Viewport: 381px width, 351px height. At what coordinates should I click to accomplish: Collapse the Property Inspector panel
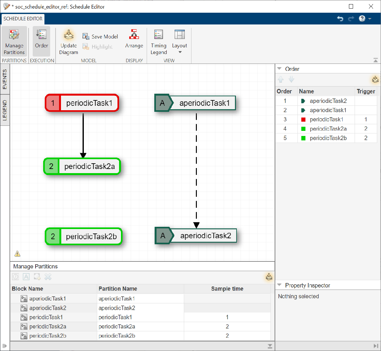point(279,285)
